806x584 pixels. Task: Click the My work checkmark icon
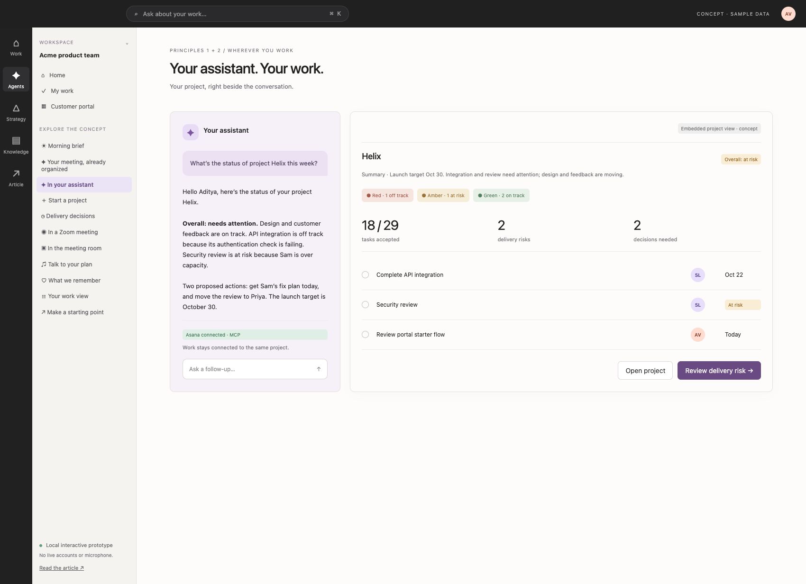pyautogui.click(x=44, y=91)
